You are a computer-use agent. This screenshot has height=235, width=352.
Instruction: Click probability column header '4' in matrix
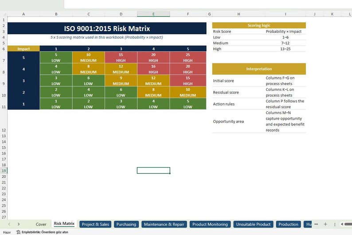(x=153, y=49)
